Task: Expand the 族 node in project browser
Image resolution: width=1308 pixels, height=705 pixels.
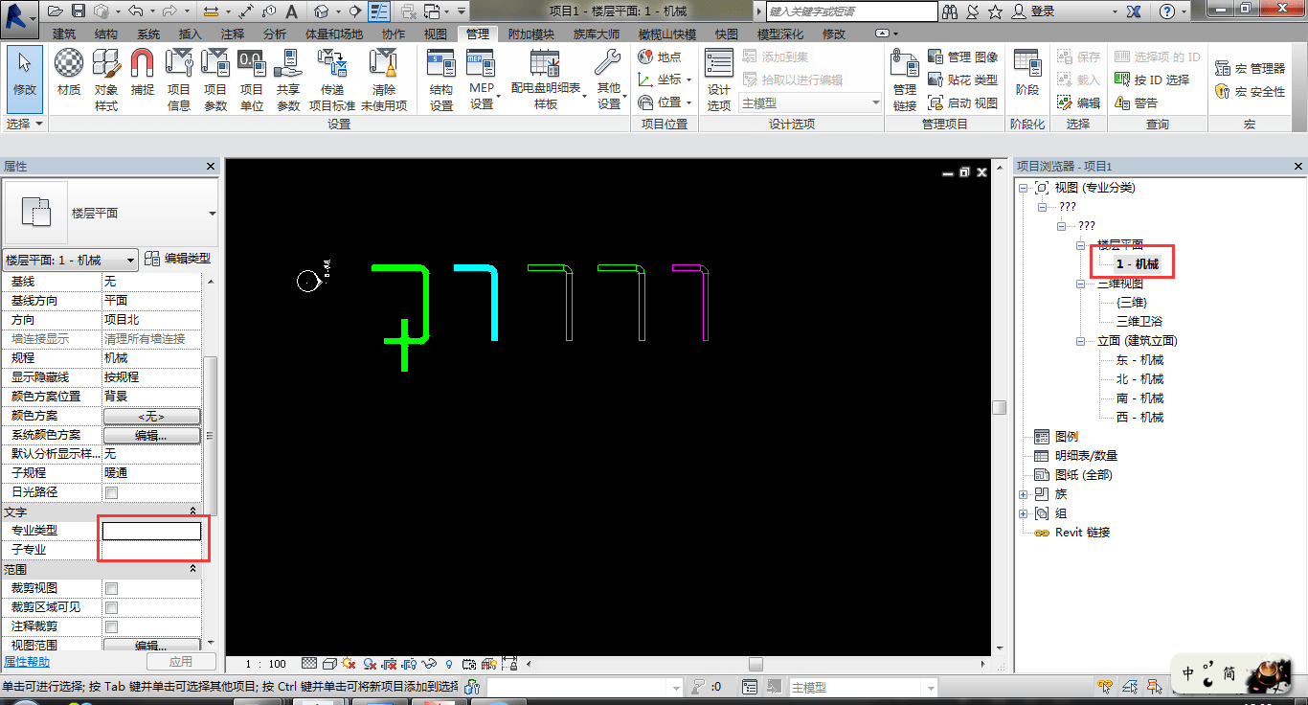Action: pyautogui.click(x=1024, y=494)
